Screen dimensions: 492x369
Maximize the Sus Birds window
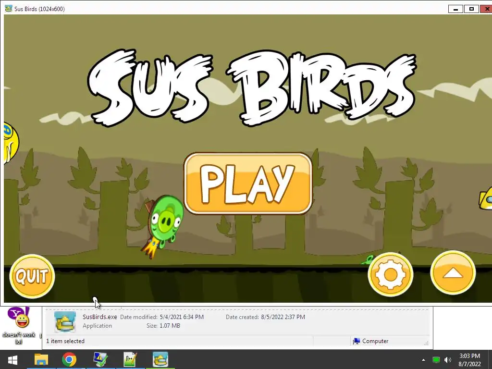(471, 9)
